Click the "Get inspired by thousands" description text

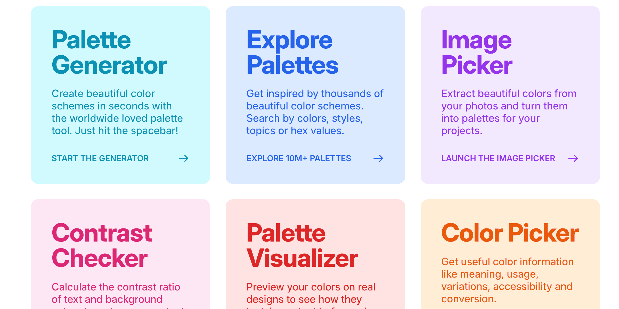pos(315,112)
